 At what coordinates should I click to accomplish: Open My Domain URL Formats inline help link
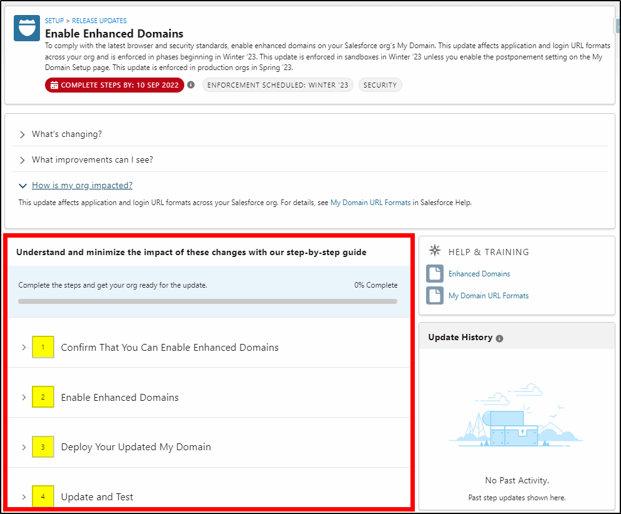point(370,203)
